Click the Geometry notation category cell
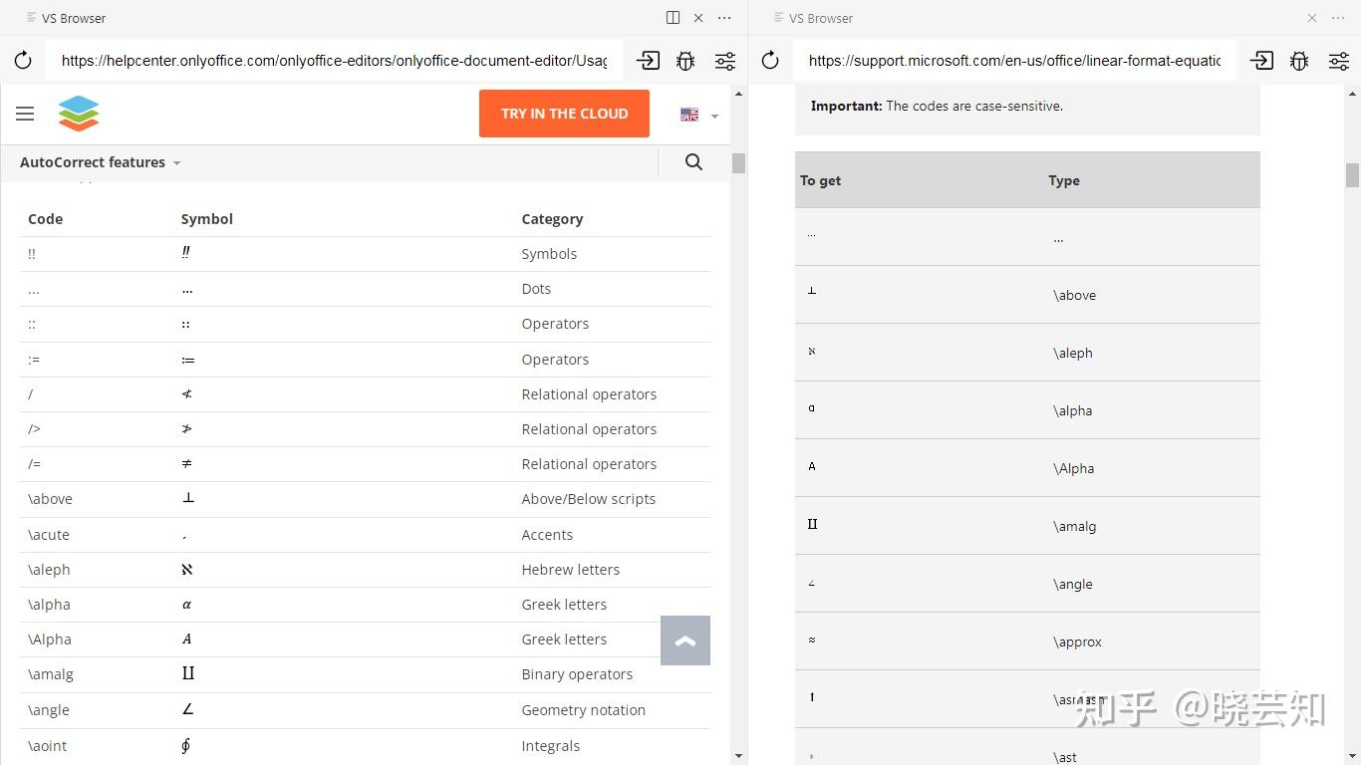The width and height of the screenshot is (1361, 765). click(584, 710)
